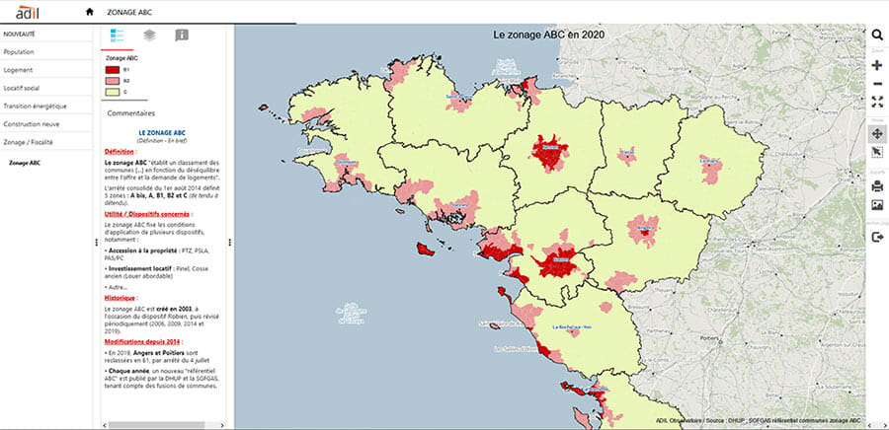Image resolution: width=889 pixels, height=430 pixels.
Task: Click the B1 red legend swatch
Action: coord(113,70)
